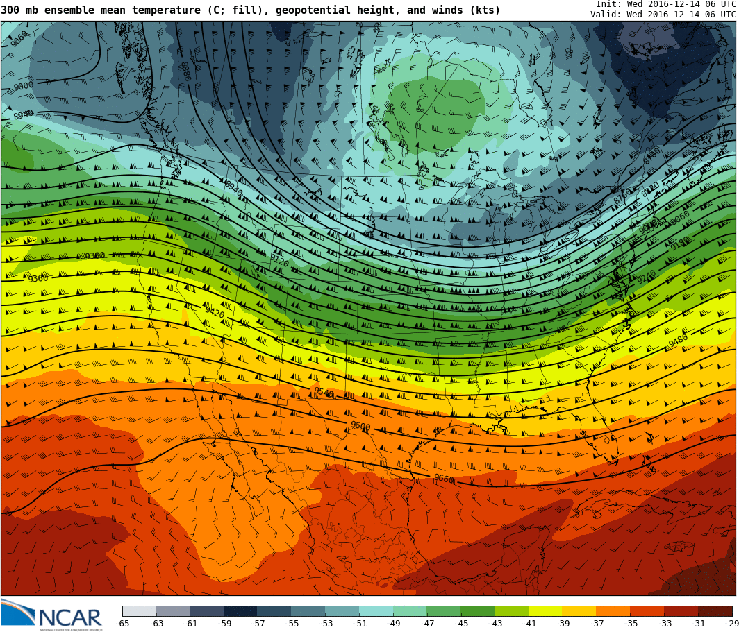Click the 8880 contour label
The height and width of the screenshot is (632, 739).
click(x=185, y=71)
